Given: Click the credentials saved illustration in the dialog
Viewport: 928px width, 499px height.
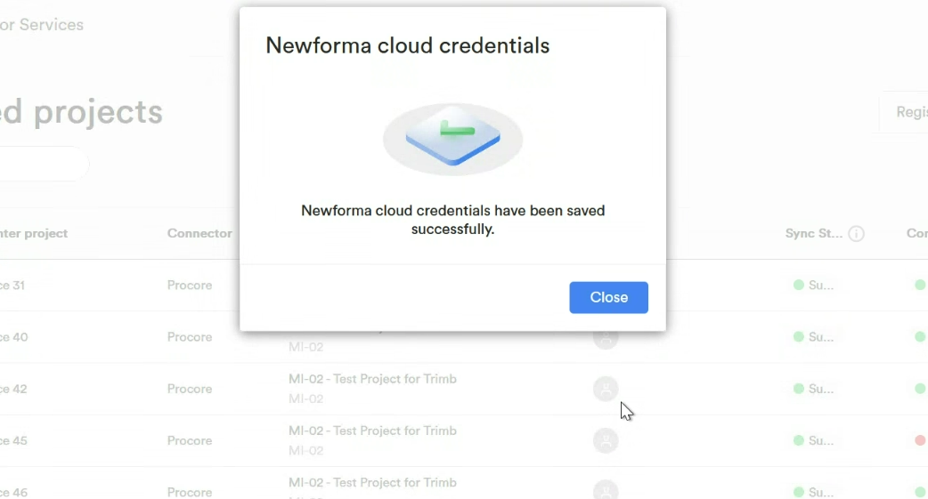Looking at the screenshot, I should [x=452, y=139].
